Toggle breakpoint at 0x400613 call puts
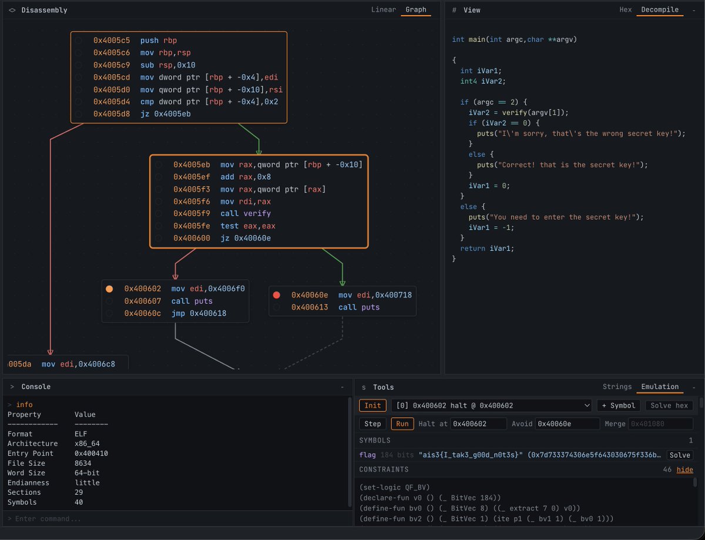The width and height of the screenshot is (705, 540). (x=277, y=307)
